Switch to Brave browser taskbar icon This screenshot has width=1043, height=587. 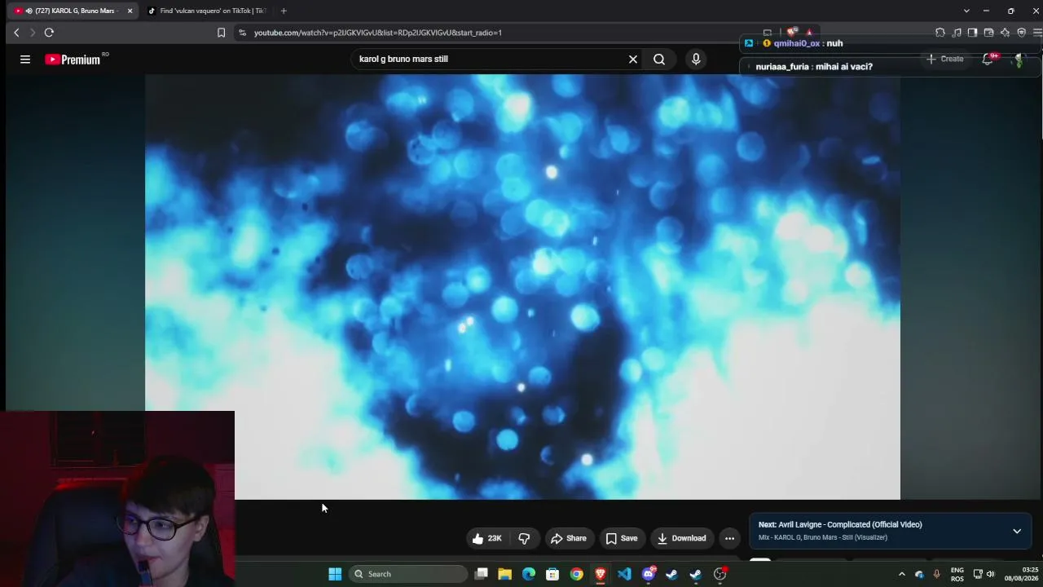pyautogui.click(x=601, y=574)
